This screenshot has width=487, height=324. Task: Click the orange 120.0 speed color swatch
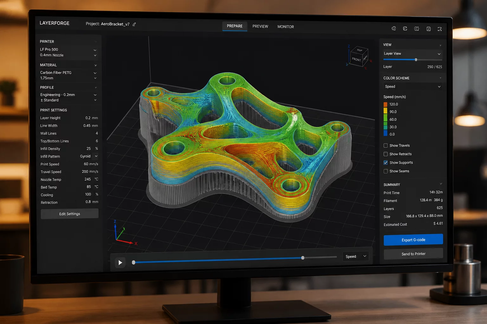(x=386, y=104)
